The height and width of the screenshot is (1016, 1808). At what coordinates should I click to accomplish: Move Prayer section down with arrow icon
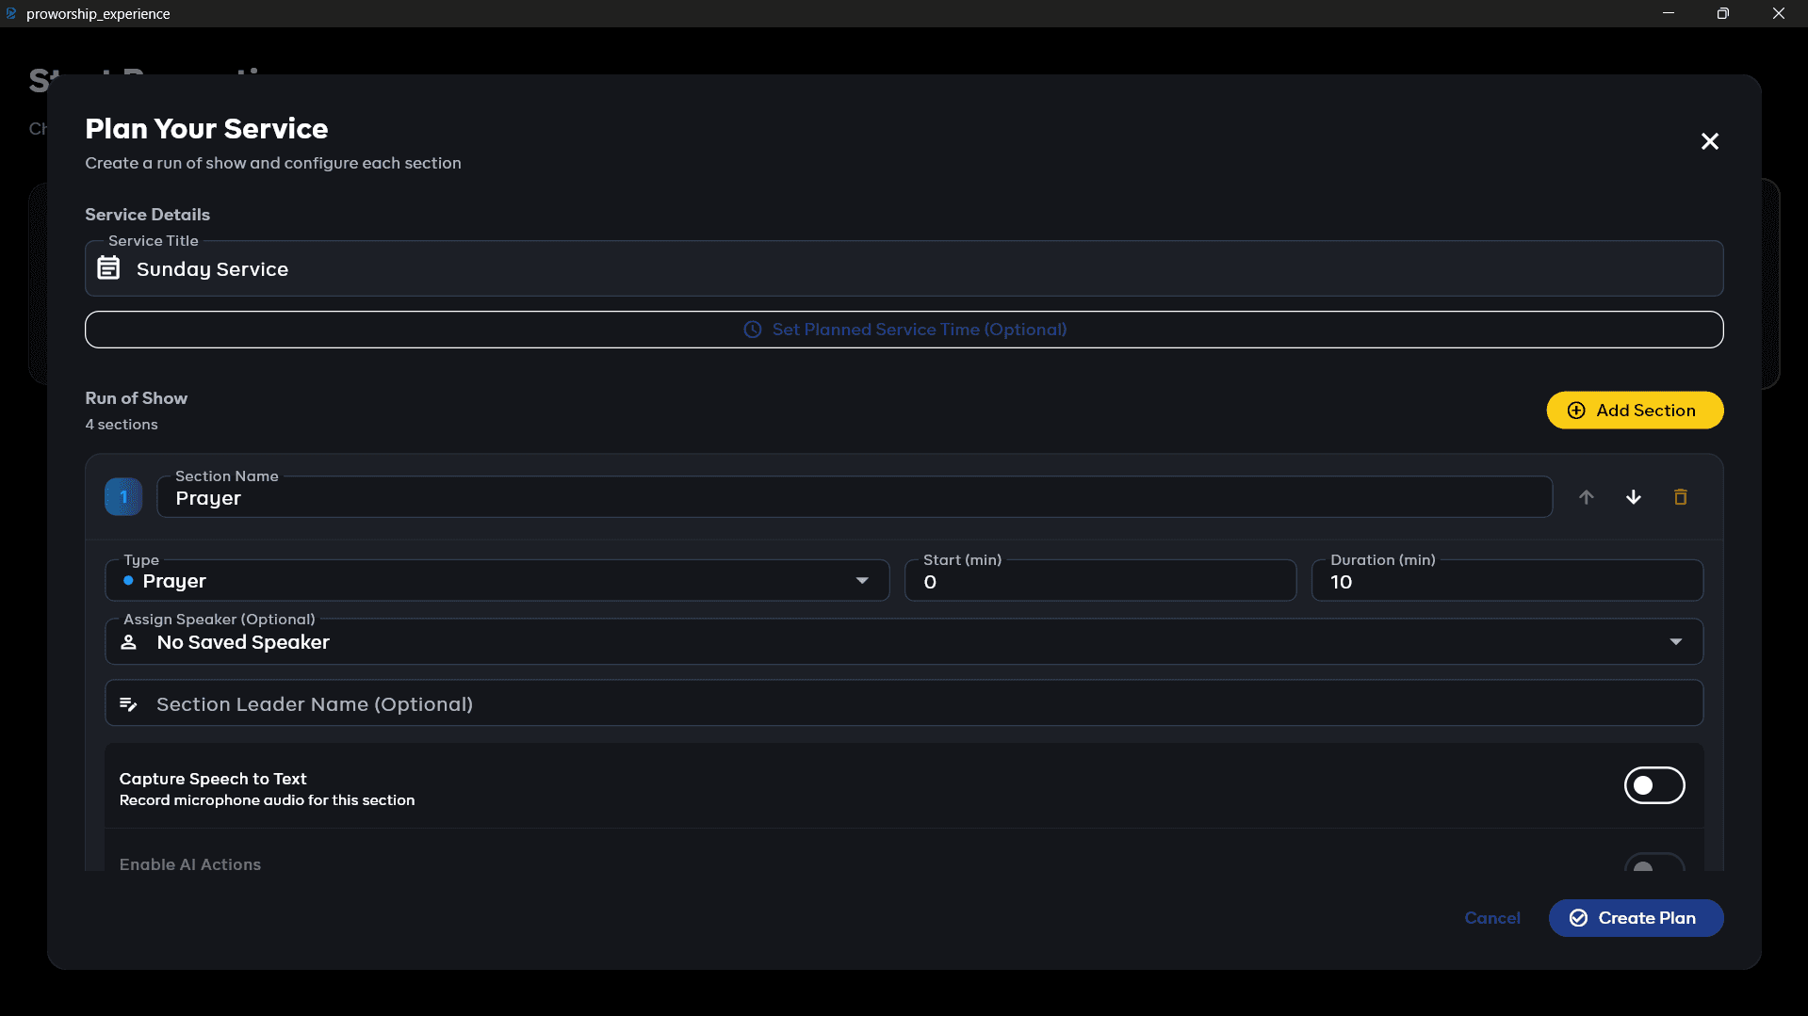[1633, 497]
